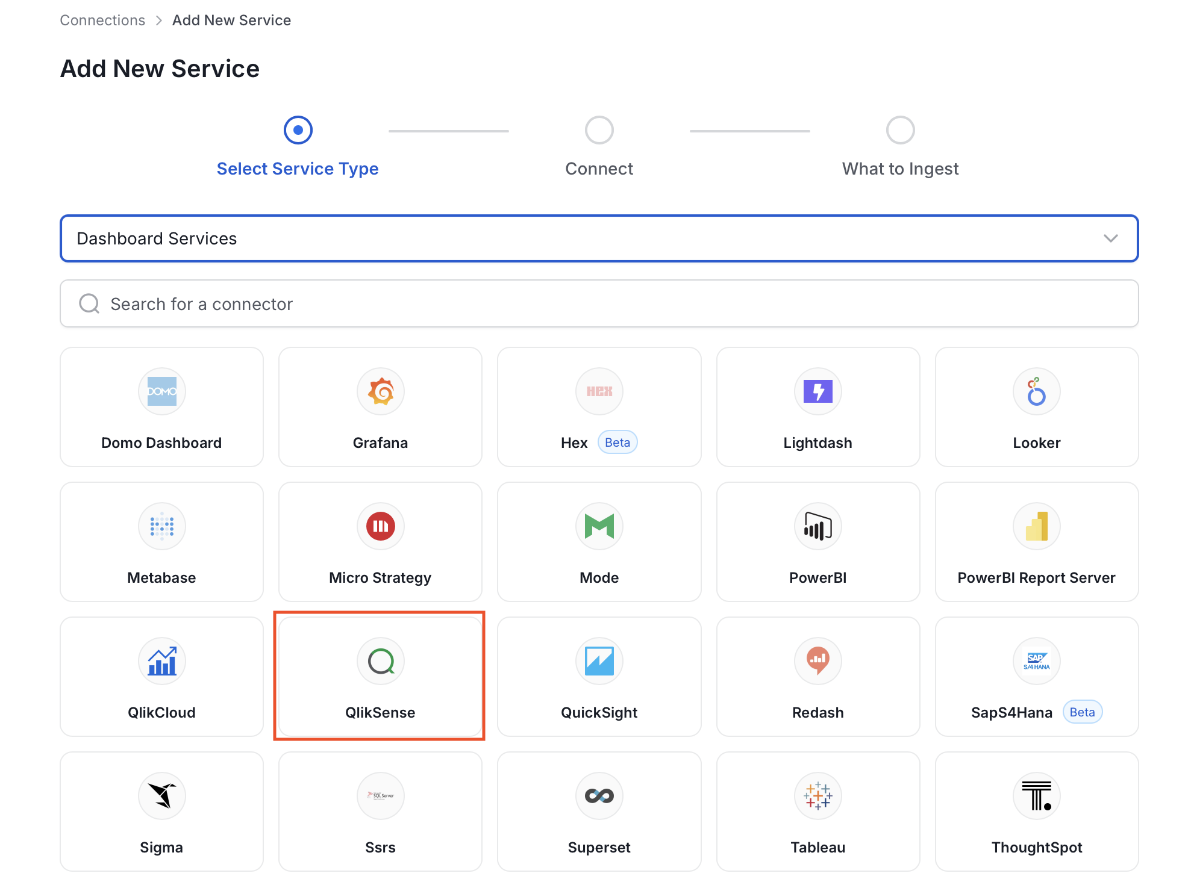
Task: Choose the Metabase label
Action: pos(161,577)
